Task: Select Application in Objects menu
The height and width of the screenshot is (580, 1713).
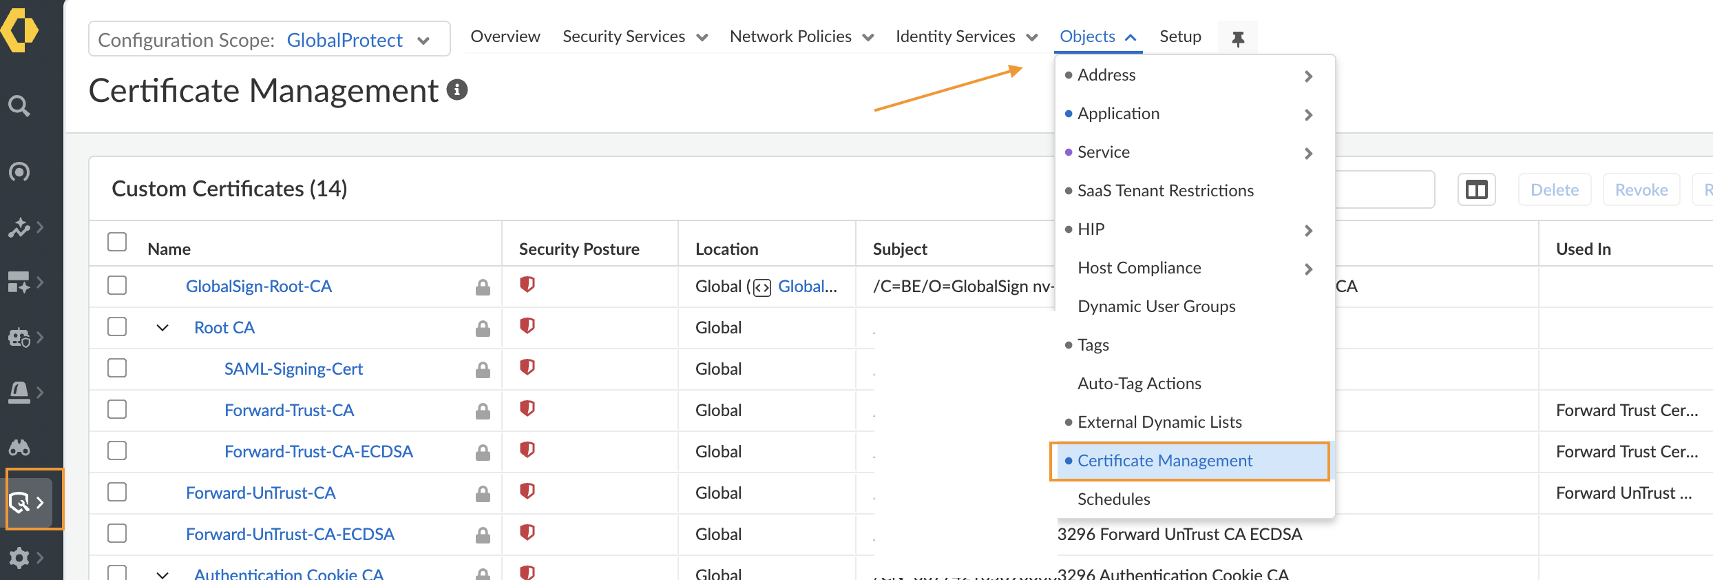Action: click(x=1195, y=114)
